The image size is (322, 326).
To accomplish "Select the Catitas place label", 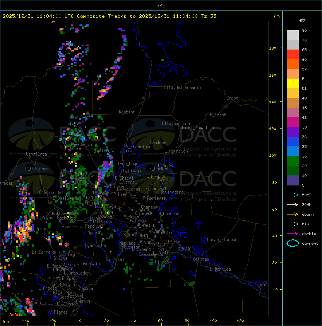I will coord(201,259).
